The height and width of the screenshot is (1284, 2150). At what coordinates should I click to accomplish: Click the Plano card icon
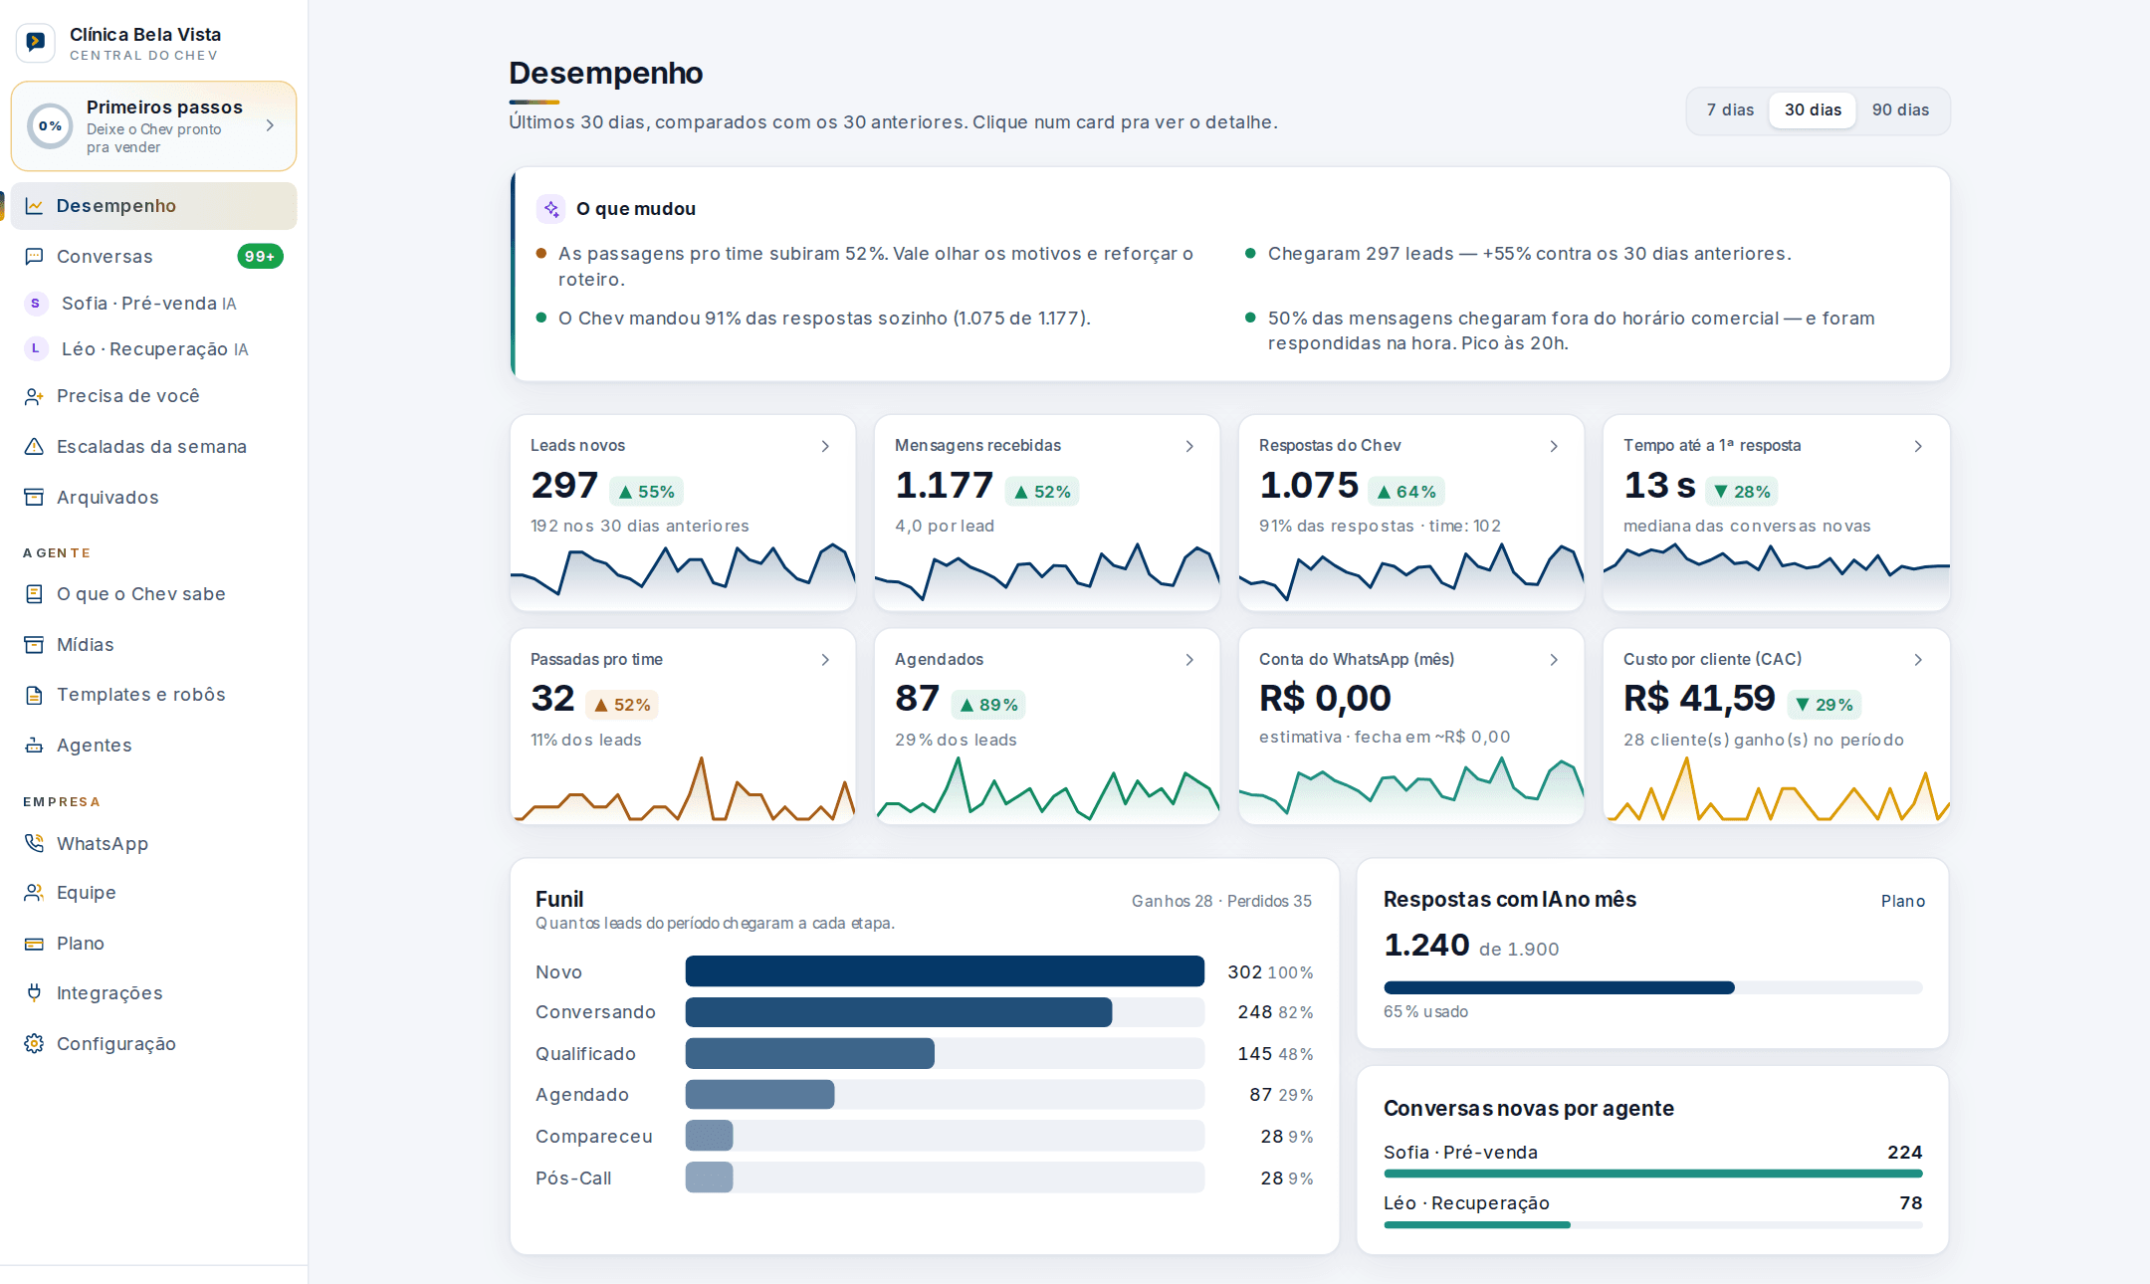[x=34, y=944]
